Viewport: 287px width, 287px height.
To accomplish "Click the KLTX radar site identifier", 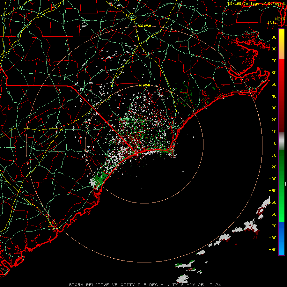I will coord(172,285).
